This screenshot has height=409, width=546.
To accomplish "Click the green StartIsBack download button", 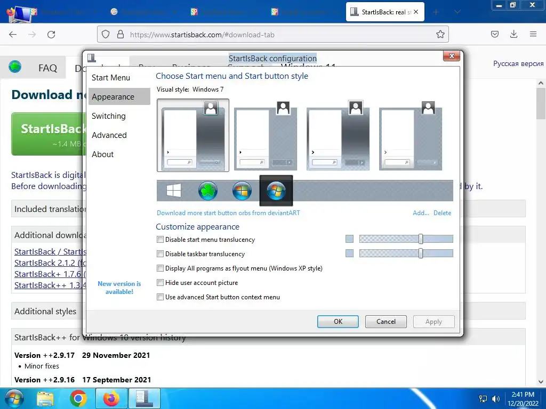I will 49,134.
